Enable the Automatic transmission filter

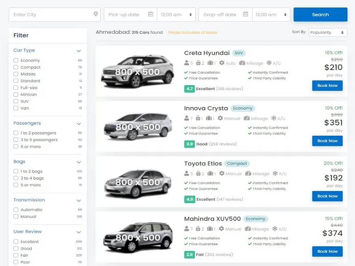16,209
